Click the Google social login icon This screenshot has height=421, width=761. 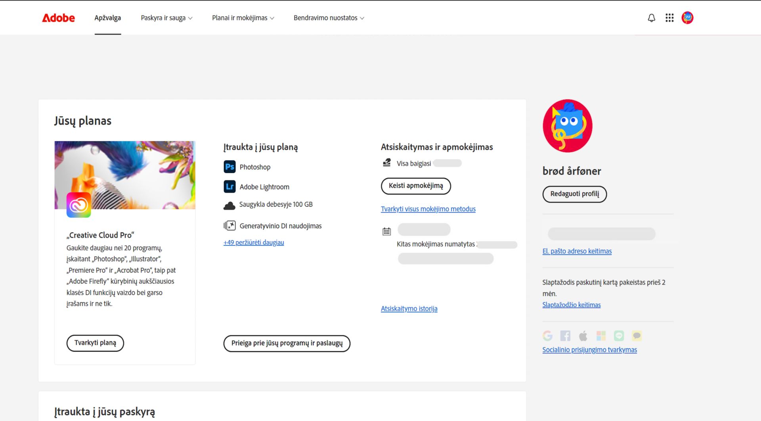(x=548, y=335)
